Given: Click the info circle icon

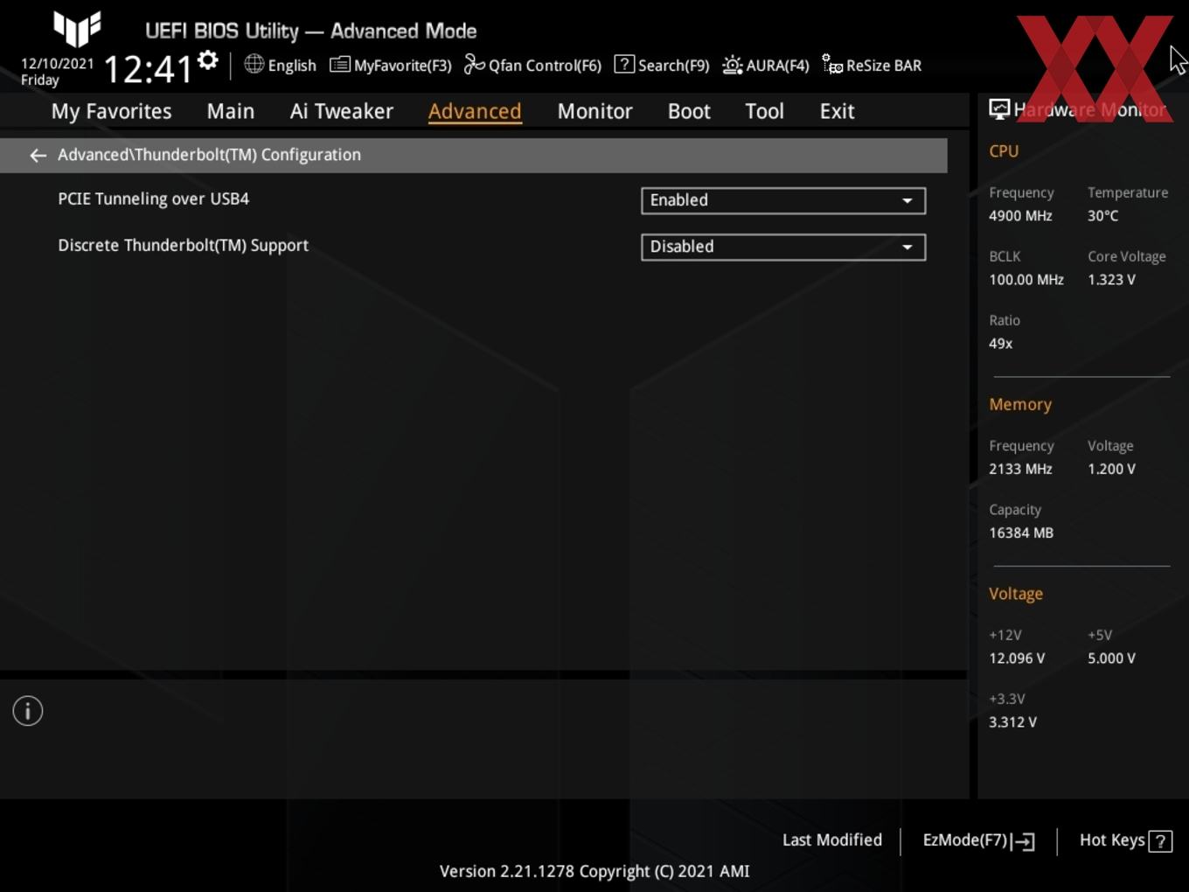Looking at the screenshot, I should [x=28, y=711].
